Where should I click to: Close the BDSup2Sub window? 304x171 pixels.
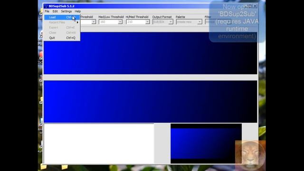point(255,6)
